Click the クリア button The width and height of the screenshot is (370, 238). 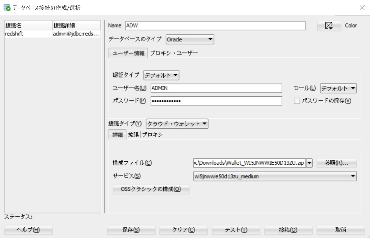click(x=184, y=230)
